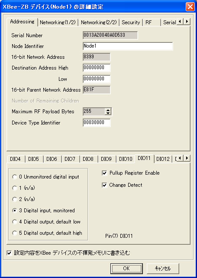Select the Addressing tab
Image resolution: width=197 pixels, height=278 pixels.
pos(22,22)
